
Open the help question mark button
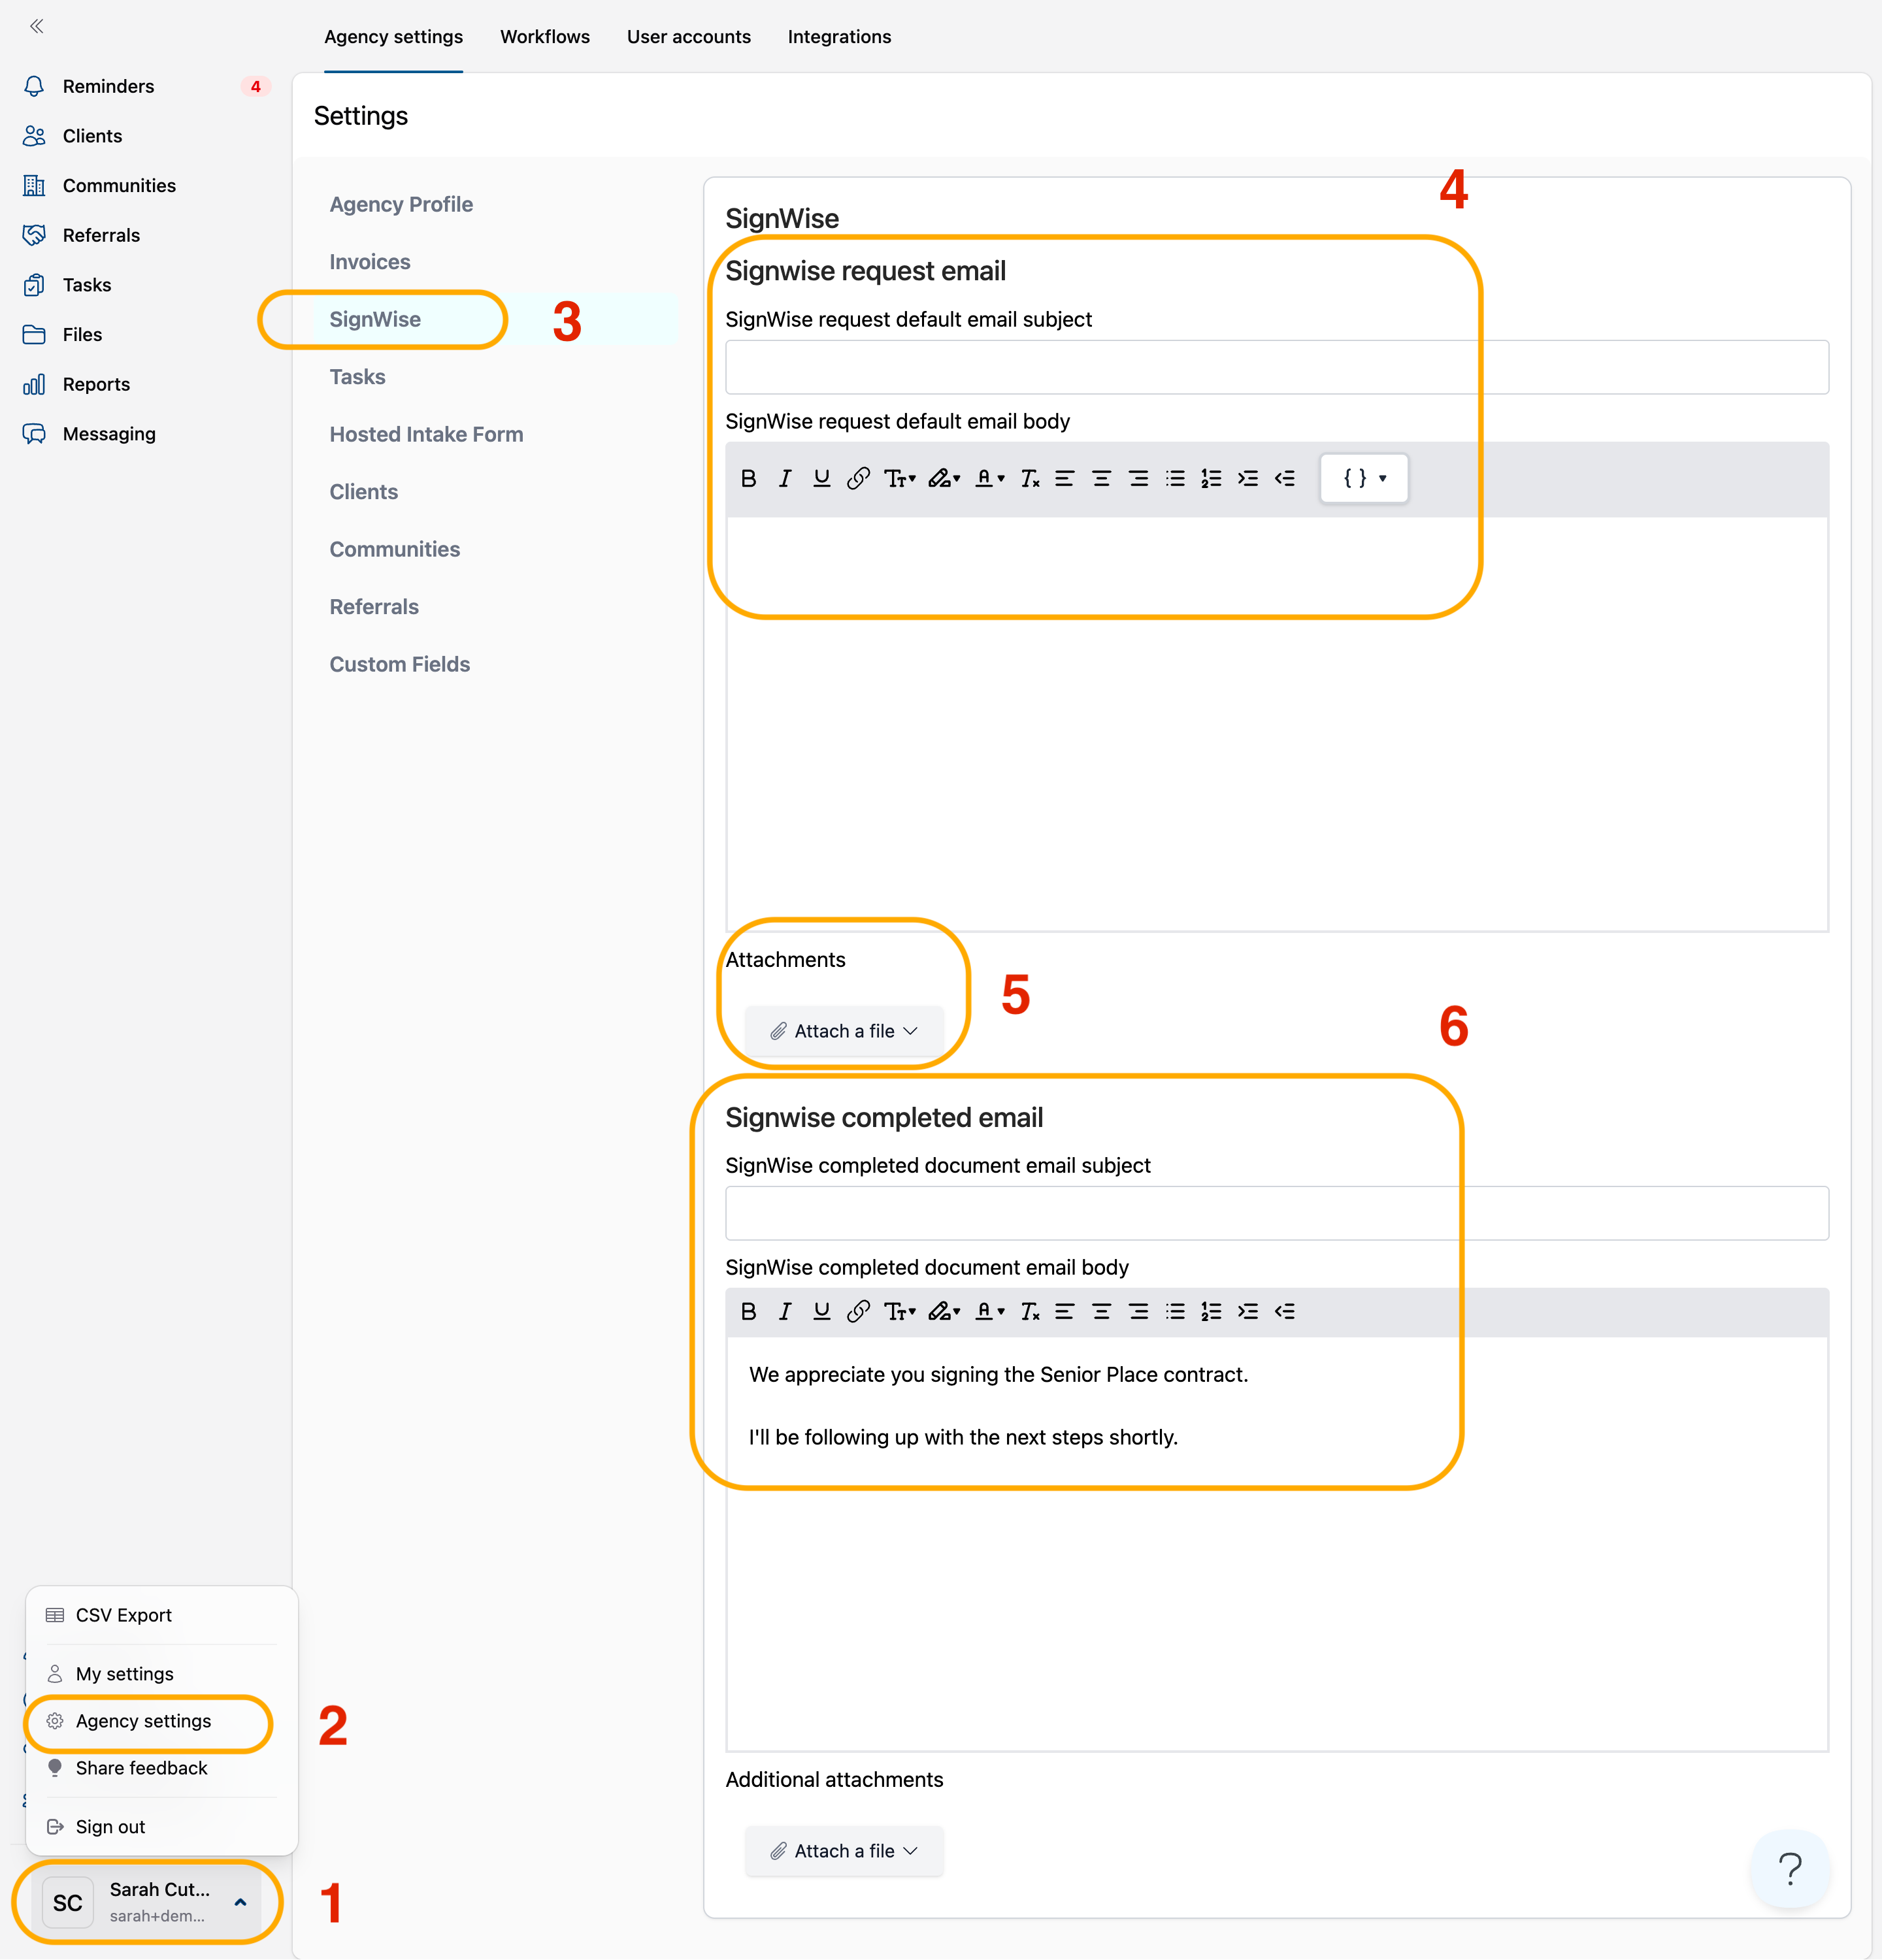point(1789,1867)
